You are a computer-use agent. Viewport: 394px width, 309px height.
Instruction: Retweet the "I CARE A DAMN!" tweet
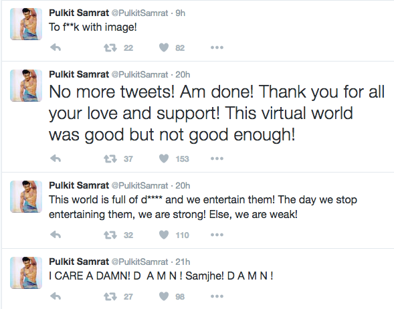click(x=110, y=296)
